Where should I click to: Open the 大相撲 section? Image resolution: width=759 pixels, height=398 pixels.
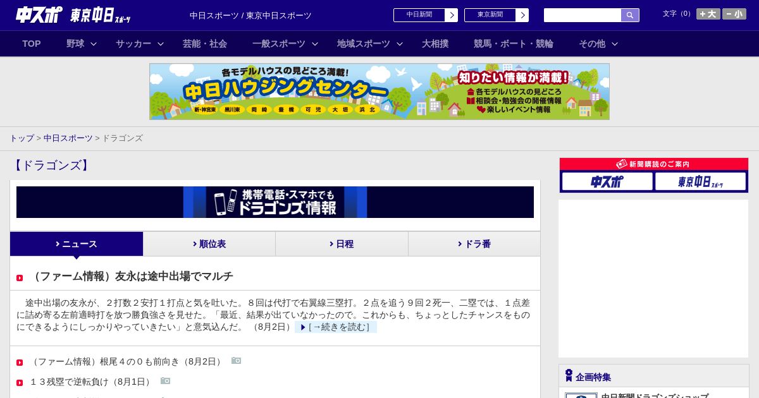point(435,44)
